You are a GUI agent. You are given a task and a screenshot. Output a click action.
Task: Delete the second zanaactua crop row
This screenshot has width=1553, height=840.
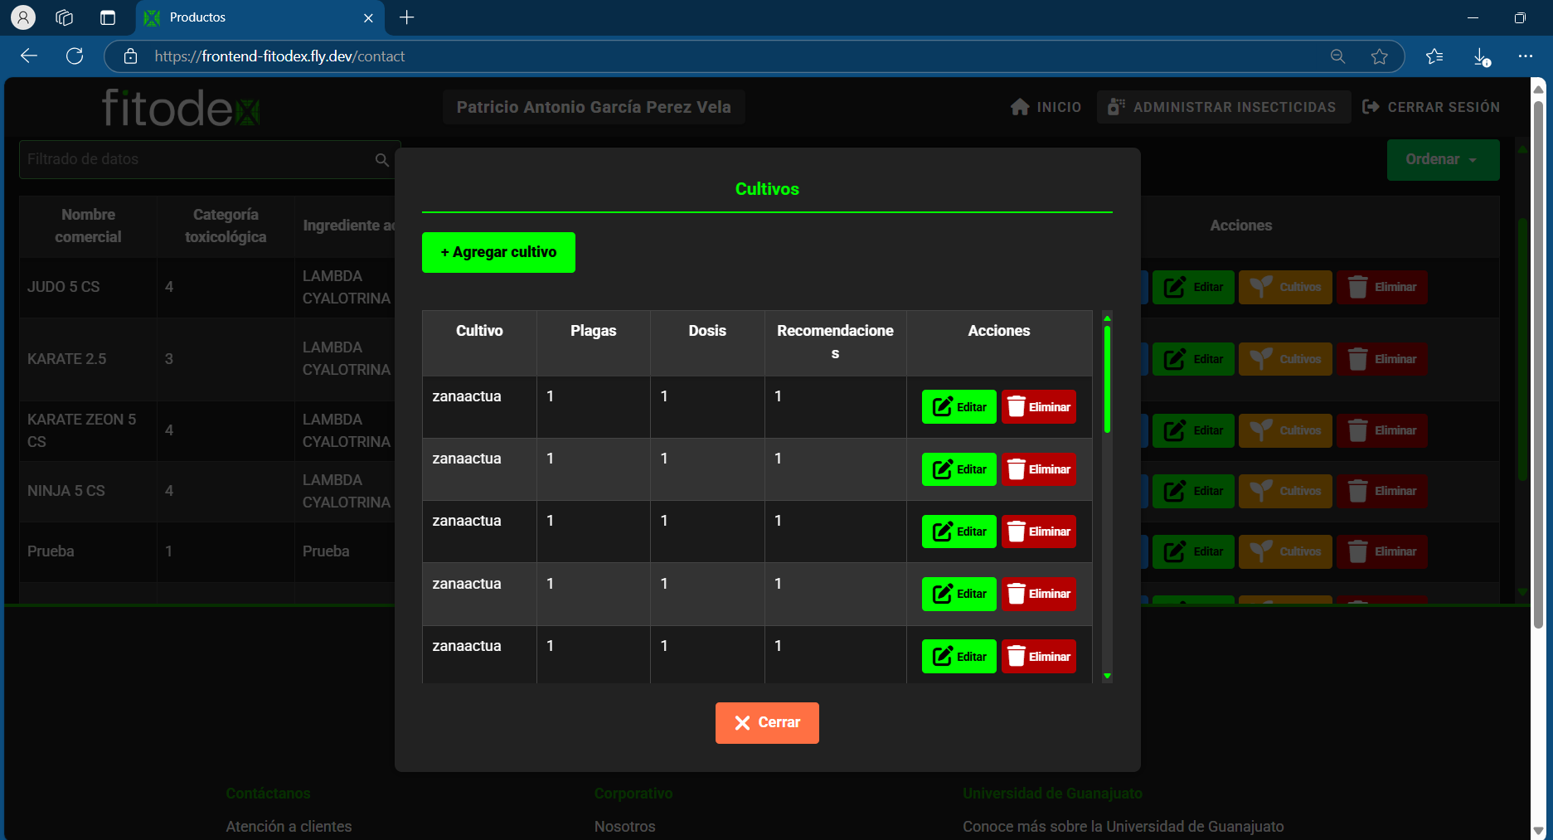[x=1039, y=469]
